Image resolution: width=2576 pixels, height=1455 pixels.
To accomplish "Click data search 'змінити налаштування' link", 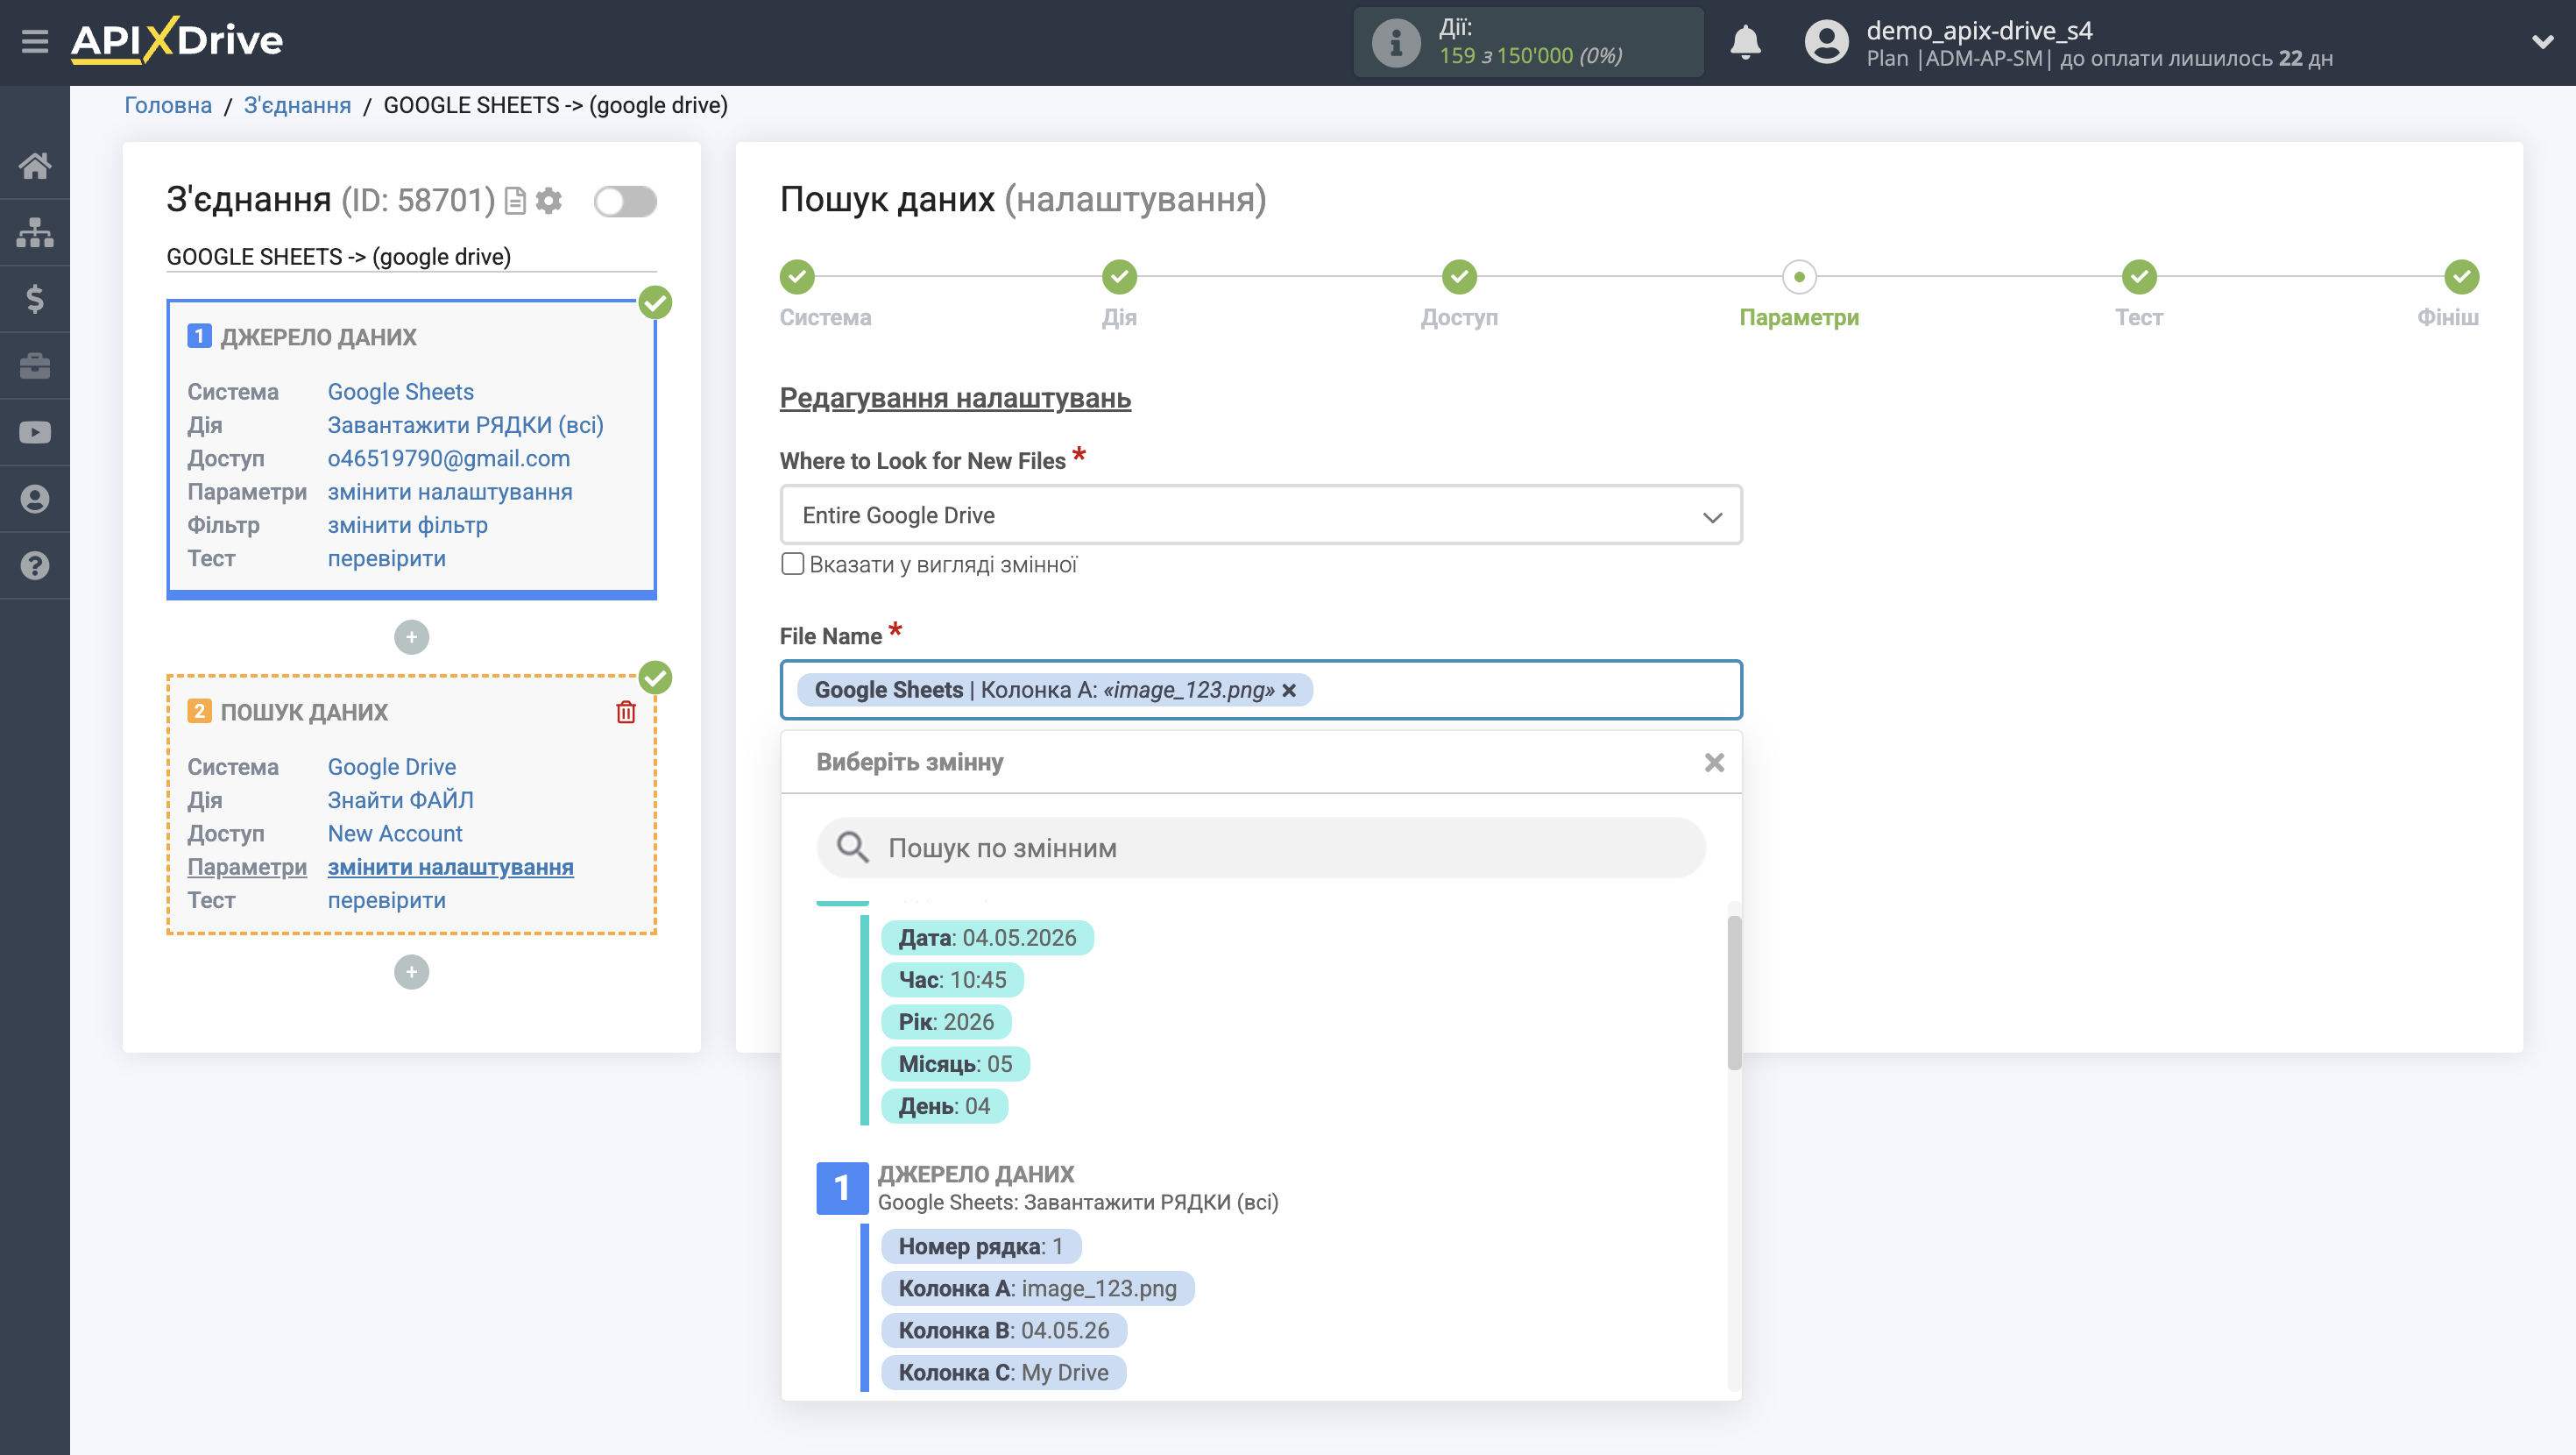I will click(451, 868).
